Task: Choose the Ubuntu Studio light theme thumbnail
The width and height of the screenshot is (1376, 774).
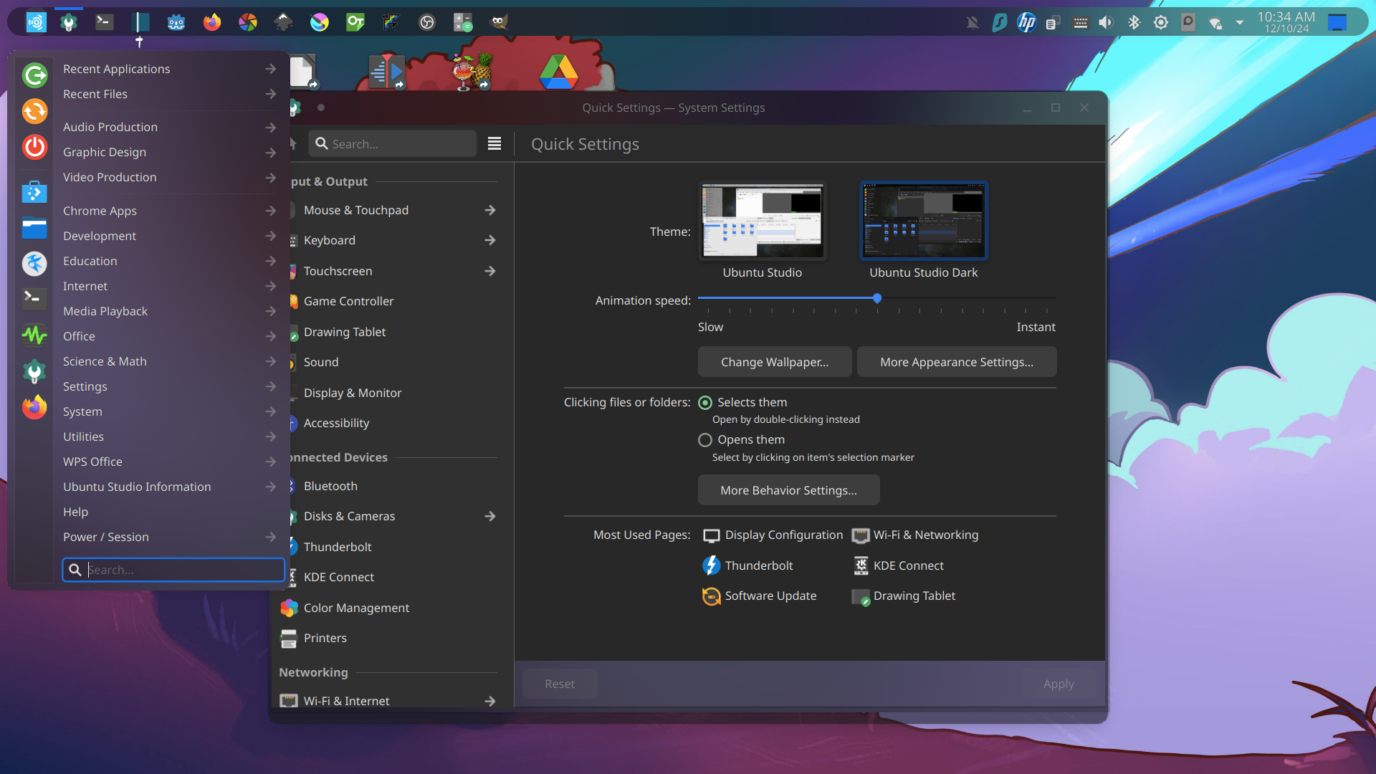Action: (762, 221)
